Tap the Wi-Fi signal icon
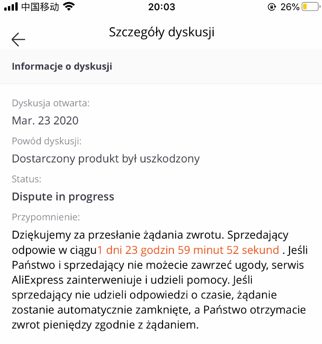 (x=69, y=6)
